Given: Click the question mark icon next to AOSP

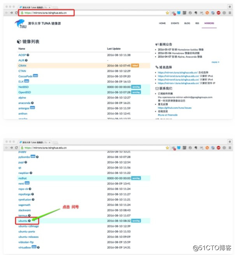Looking at the screenshot, I should coord(28,55).
